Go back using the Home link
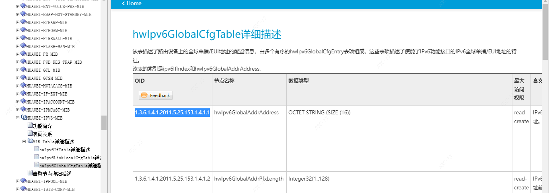Viewport: 549px width, 193px height. pos(132,3)
